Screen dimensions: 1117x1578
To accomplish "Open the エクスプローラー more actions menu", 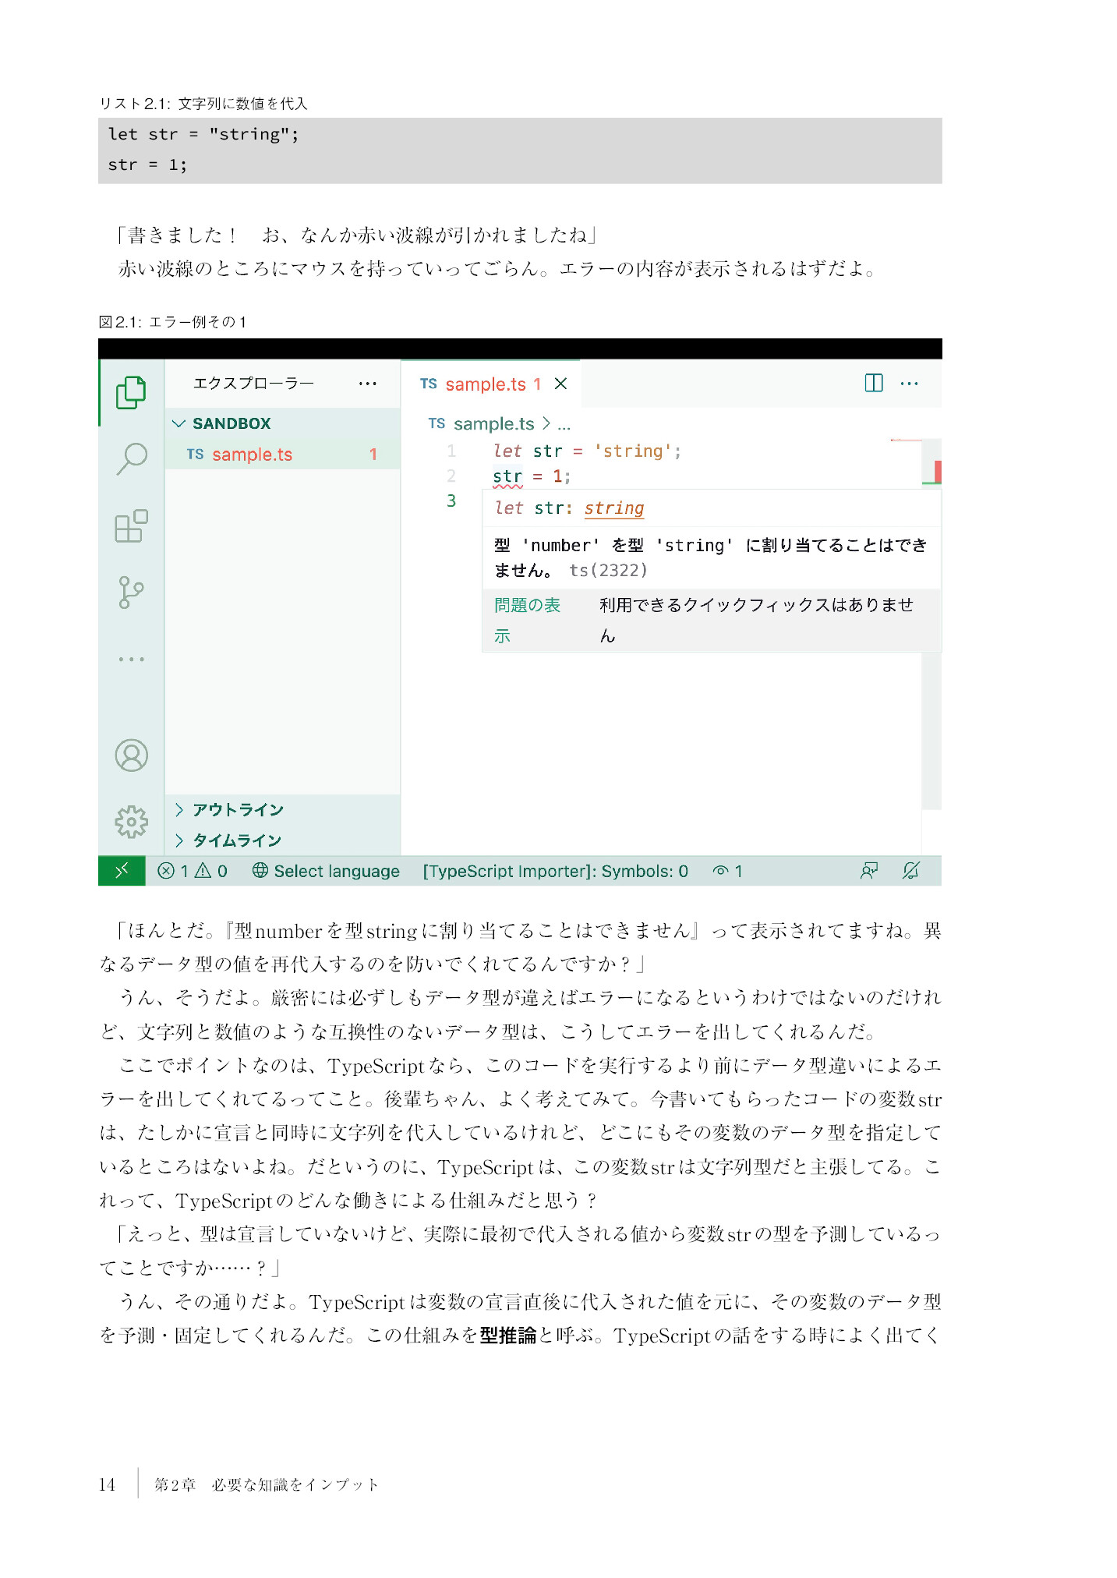I will (367, 383).
